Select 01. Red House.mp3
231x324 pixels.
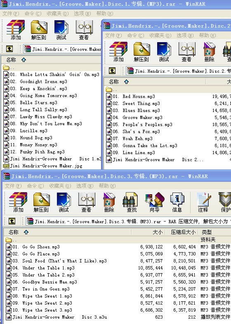[x=130, y=97]
